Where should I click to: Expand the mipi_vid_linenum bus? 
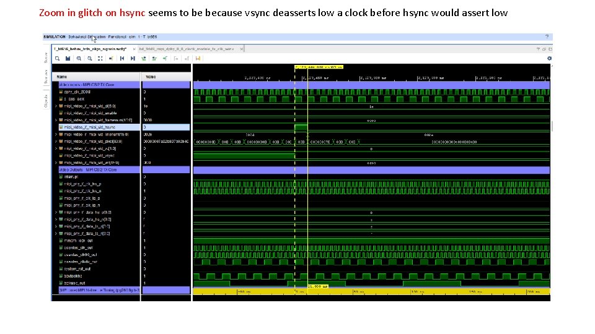pos(56,134)
